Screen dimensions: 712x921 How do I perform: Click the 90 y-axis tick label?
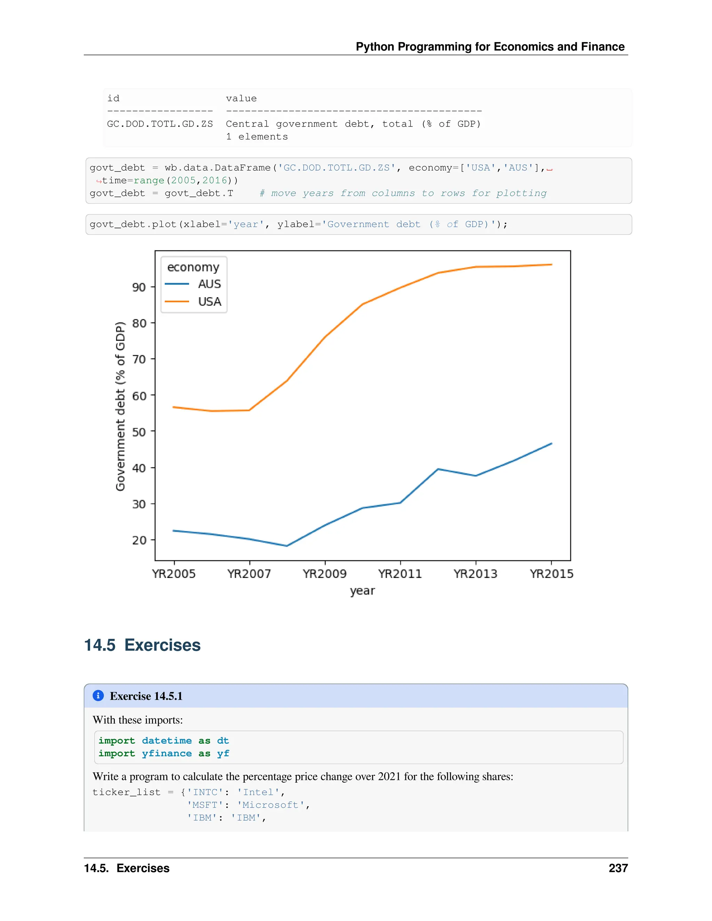(x=139, y=287)
